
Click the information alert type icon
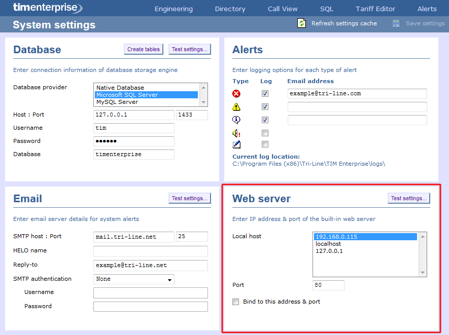point(236,120)
